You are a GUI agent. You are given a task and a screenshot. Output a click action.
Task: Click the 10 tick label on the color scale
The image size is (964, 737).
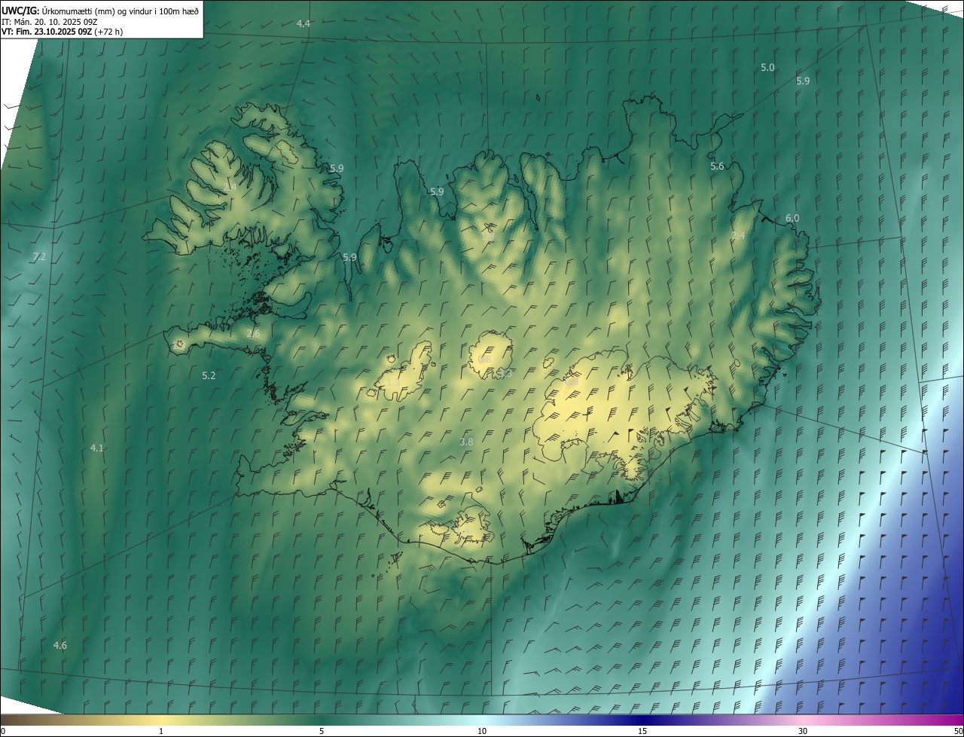pos(482,732)
